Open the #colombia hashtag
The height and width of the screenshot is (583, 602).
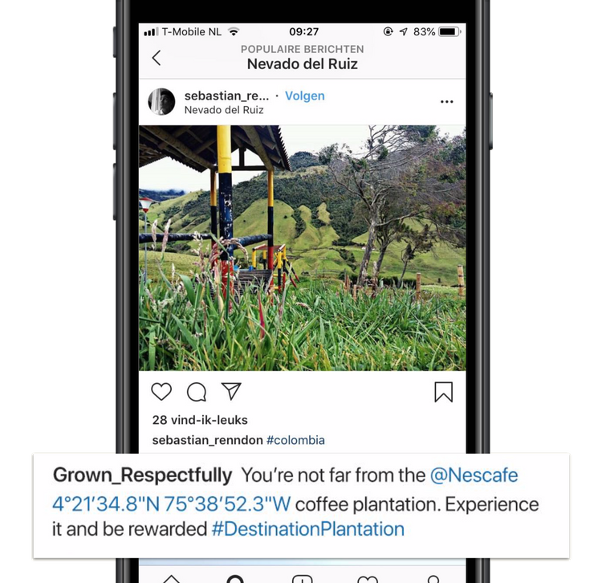pos(295,440)
